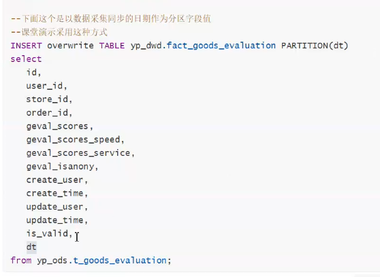Click the geval_isanony column line
380x277 pixels.
pyautogui.click(x=62, y=167)
